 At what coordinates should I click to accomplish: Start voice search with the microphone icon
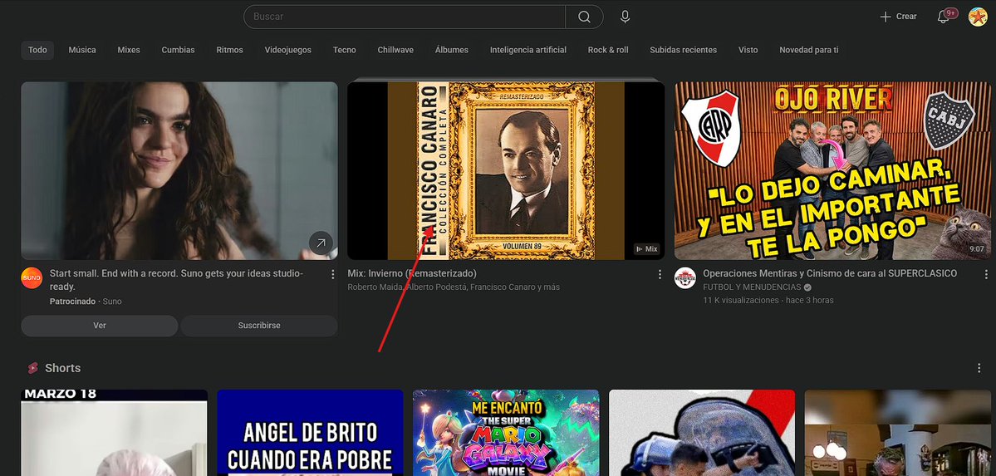tap(625, 17)
